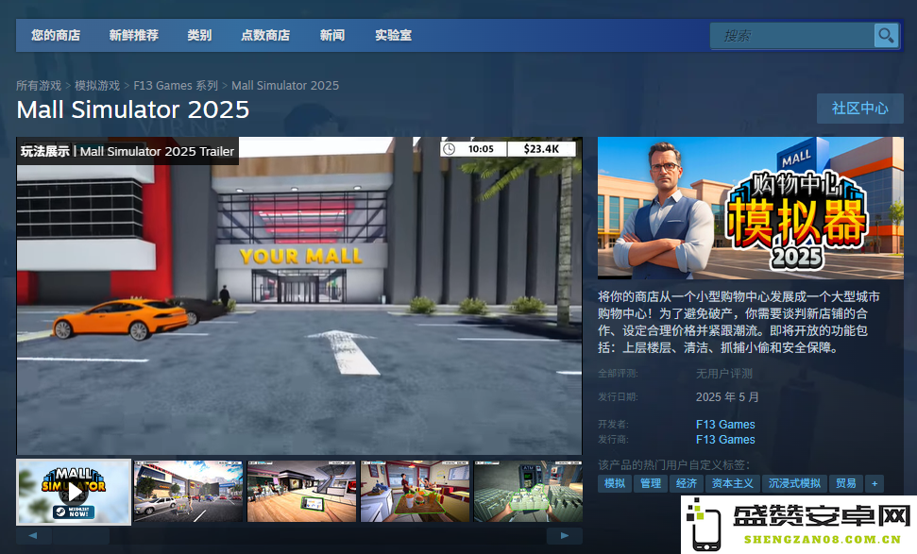Click Mall Simulator 2025 breadcrumb link

(285, 85)
